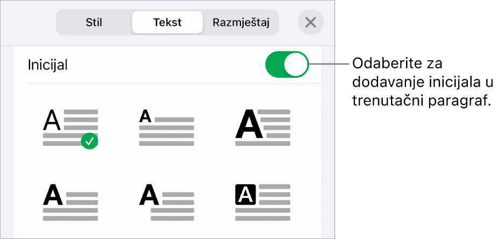Click the green checkmark on the selected style
498x239 pixels.
click(90, 142)
